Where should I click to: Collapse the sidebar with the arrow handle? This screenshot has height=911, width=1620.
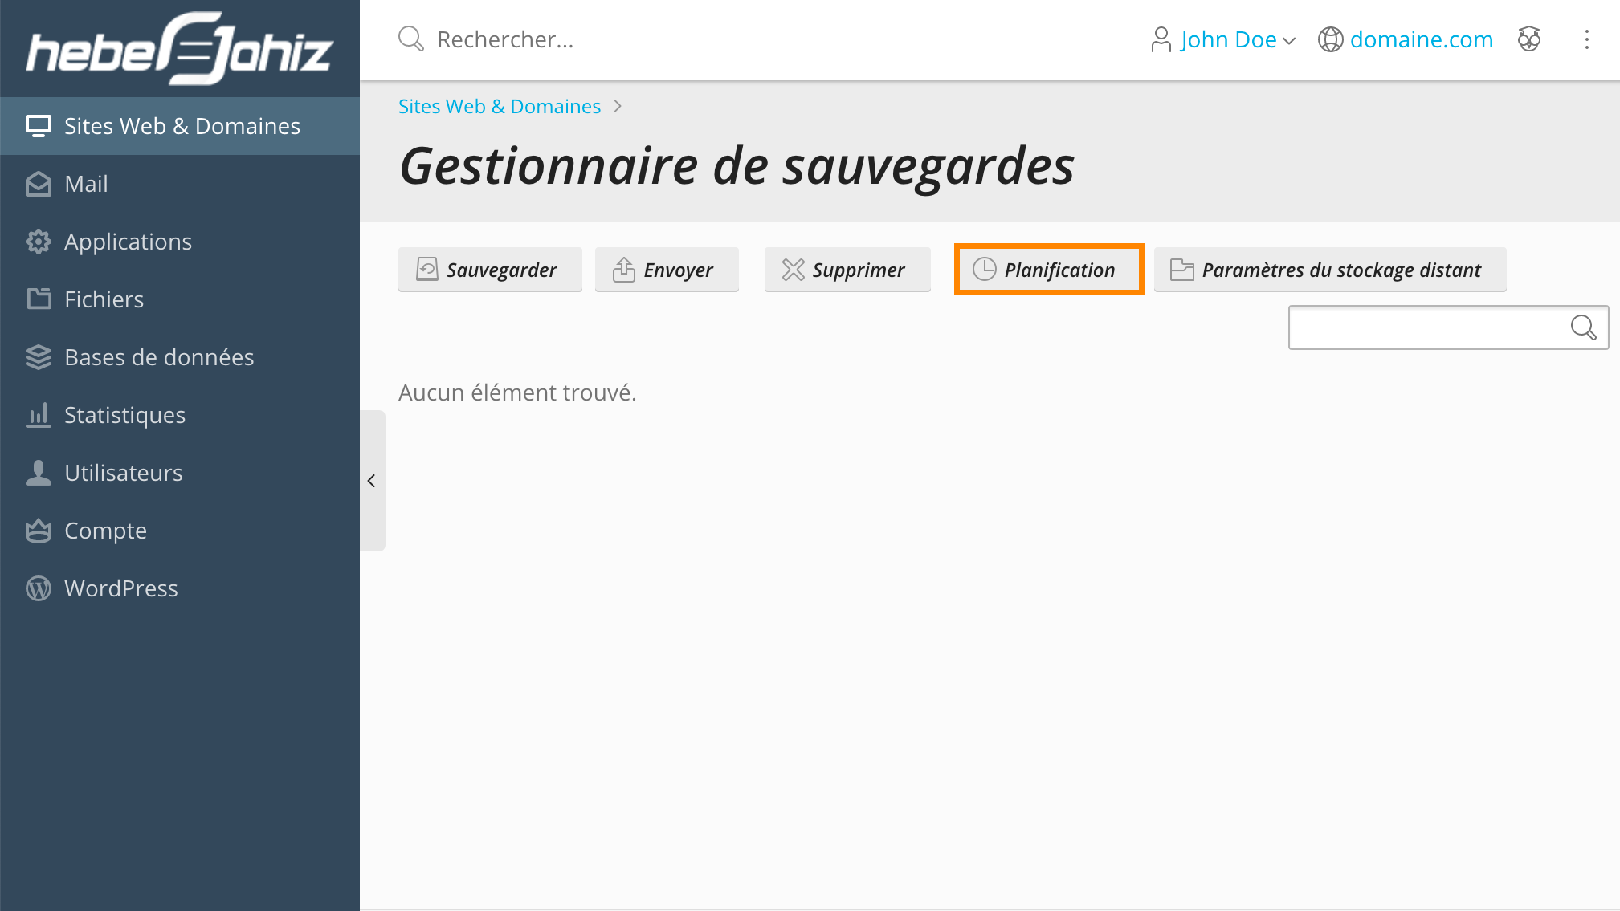pyautogui.click(x=372, y=481)
